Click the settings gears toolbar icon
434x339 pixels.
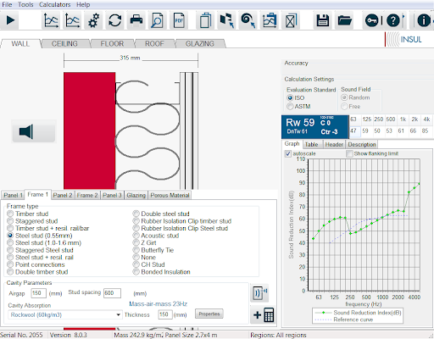point(93,20)
